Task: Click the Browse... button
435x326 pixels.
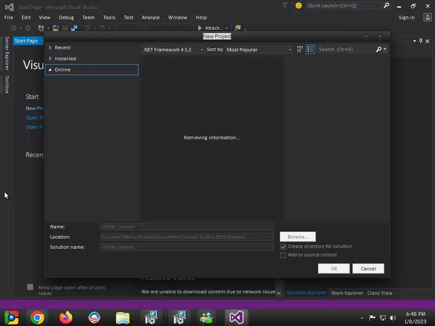Action: [x=298, y=237]
